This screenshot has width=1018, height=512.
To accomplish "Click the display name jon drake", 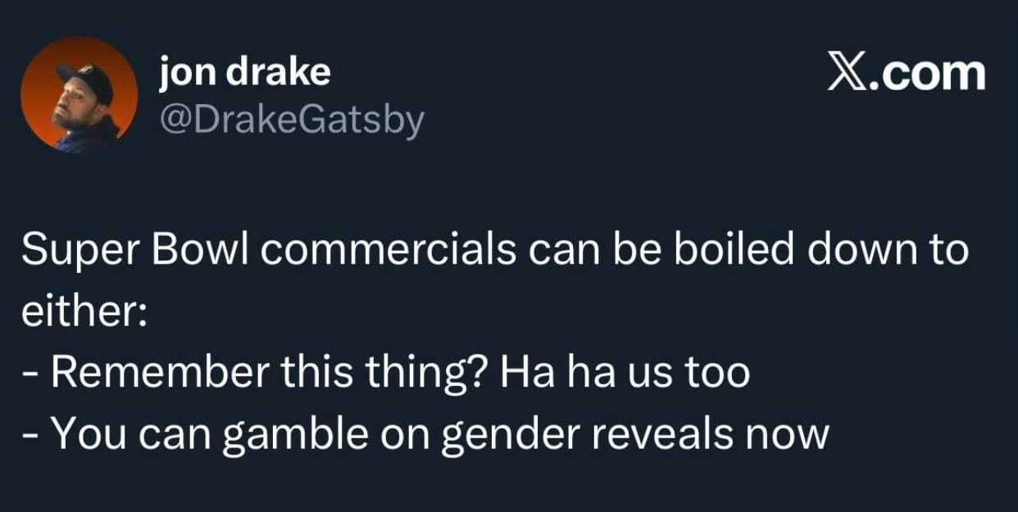I will click(x=245, y=72).
